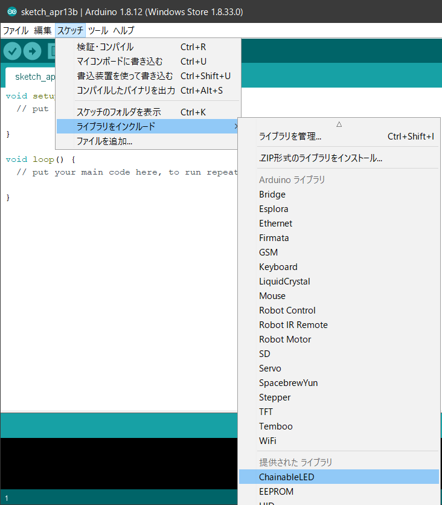Open ライブラリを管理... from the submenu
Image resolution: width=442 pixels, height=505 pixels.
click(x=339, y=137)
